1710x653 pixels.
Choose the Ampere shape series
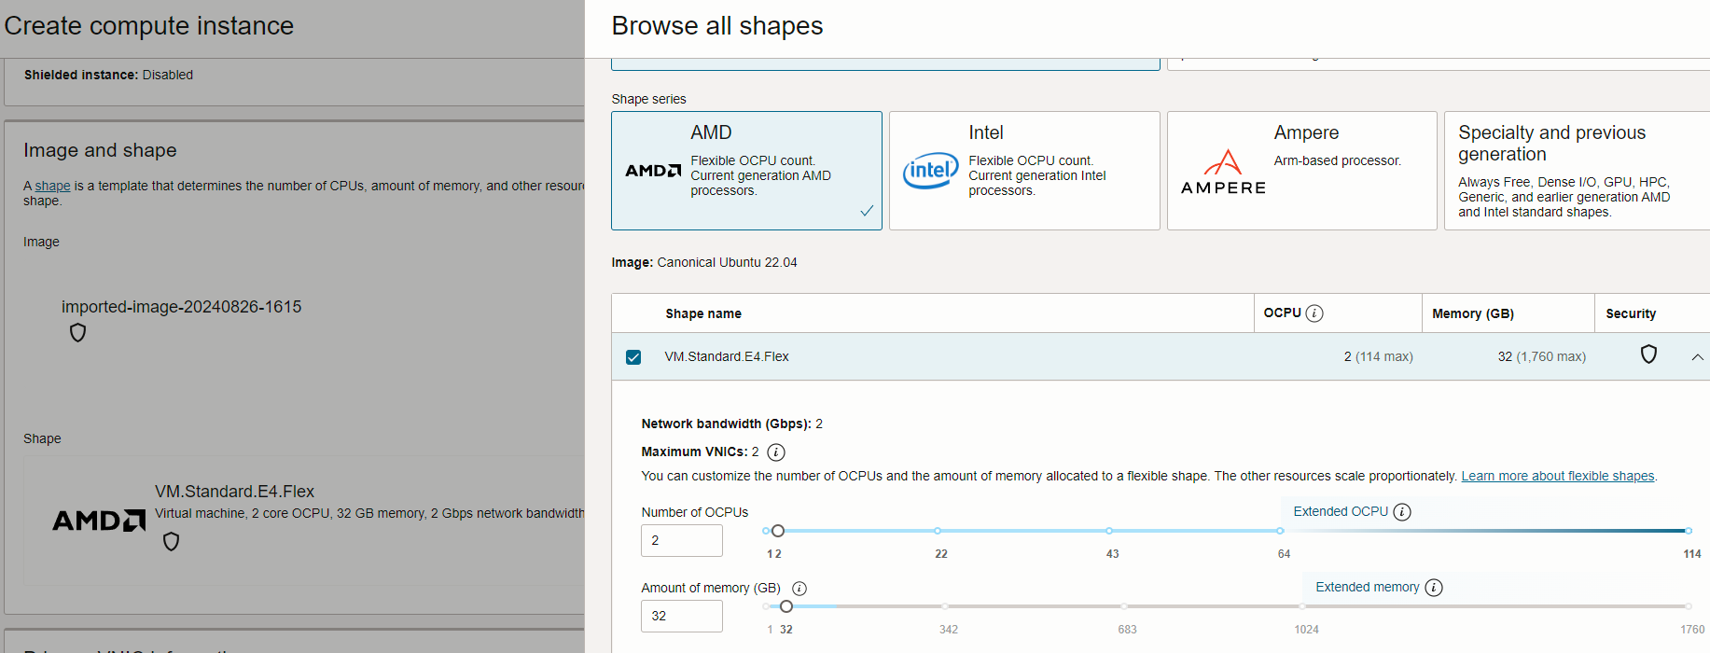click(x=1301, y=171)
